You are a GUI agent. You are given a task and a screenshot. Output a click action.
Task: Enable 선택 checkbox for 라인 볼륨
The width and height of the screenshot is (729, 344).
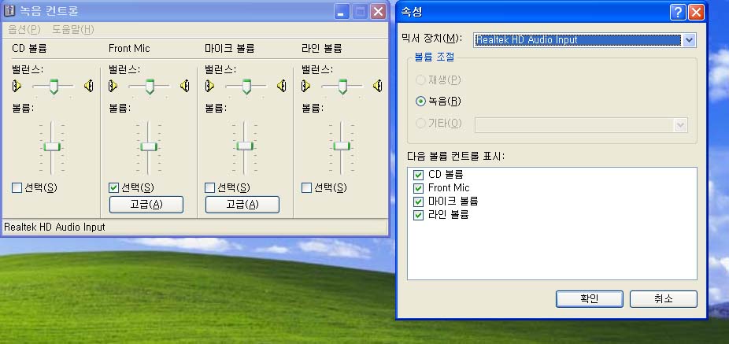[306, 188]
